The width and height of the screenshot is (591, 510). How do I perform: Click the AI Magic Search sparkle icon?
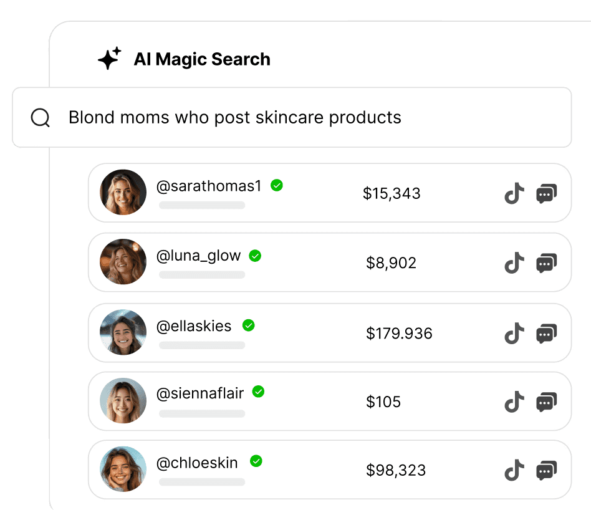tap(110, 59)
